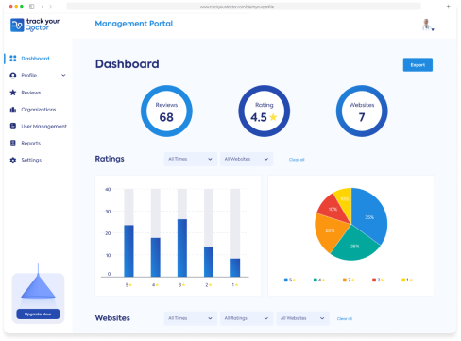The height and width of the screenshot is (341, 461).
Task: Open the Ratings All Times dropdown
Action: (190, 159)
